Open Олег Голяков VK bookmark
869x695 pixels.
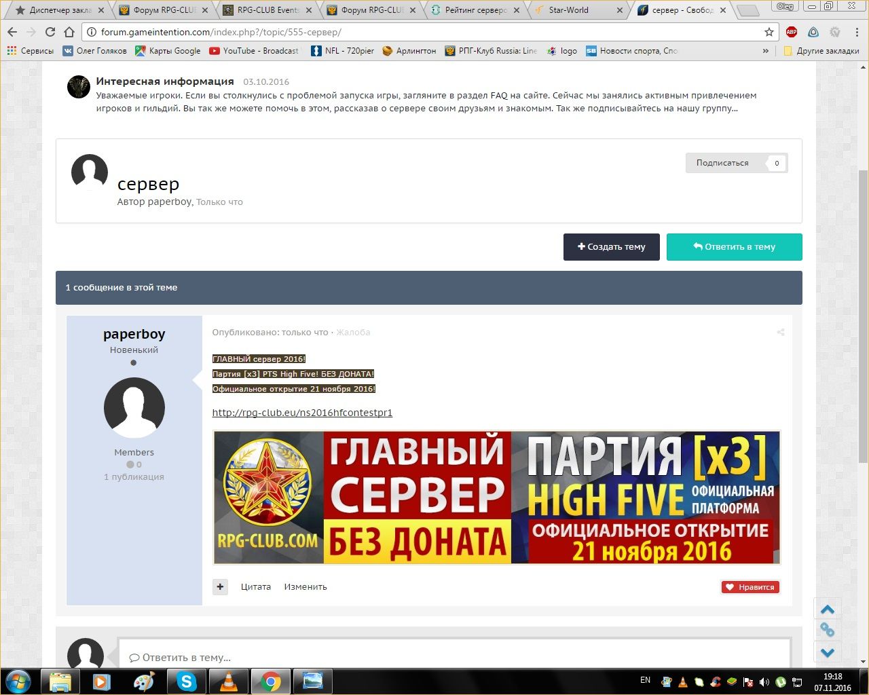pyautogui.click(x=94, y=51)
